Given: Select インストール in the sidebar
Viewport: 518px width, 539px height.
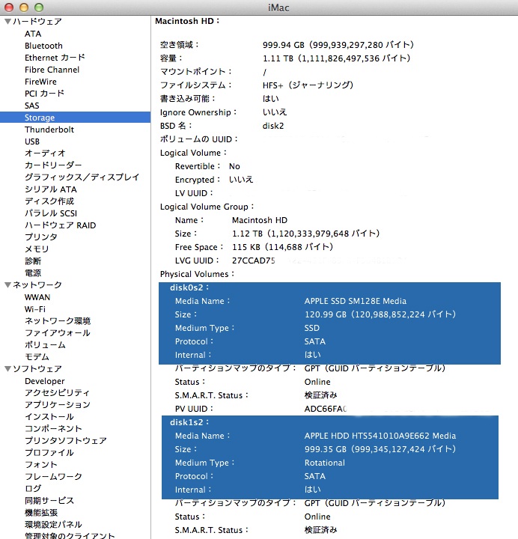Looking at the screenshot, I should pyautogui.click(x=49, y=417).
